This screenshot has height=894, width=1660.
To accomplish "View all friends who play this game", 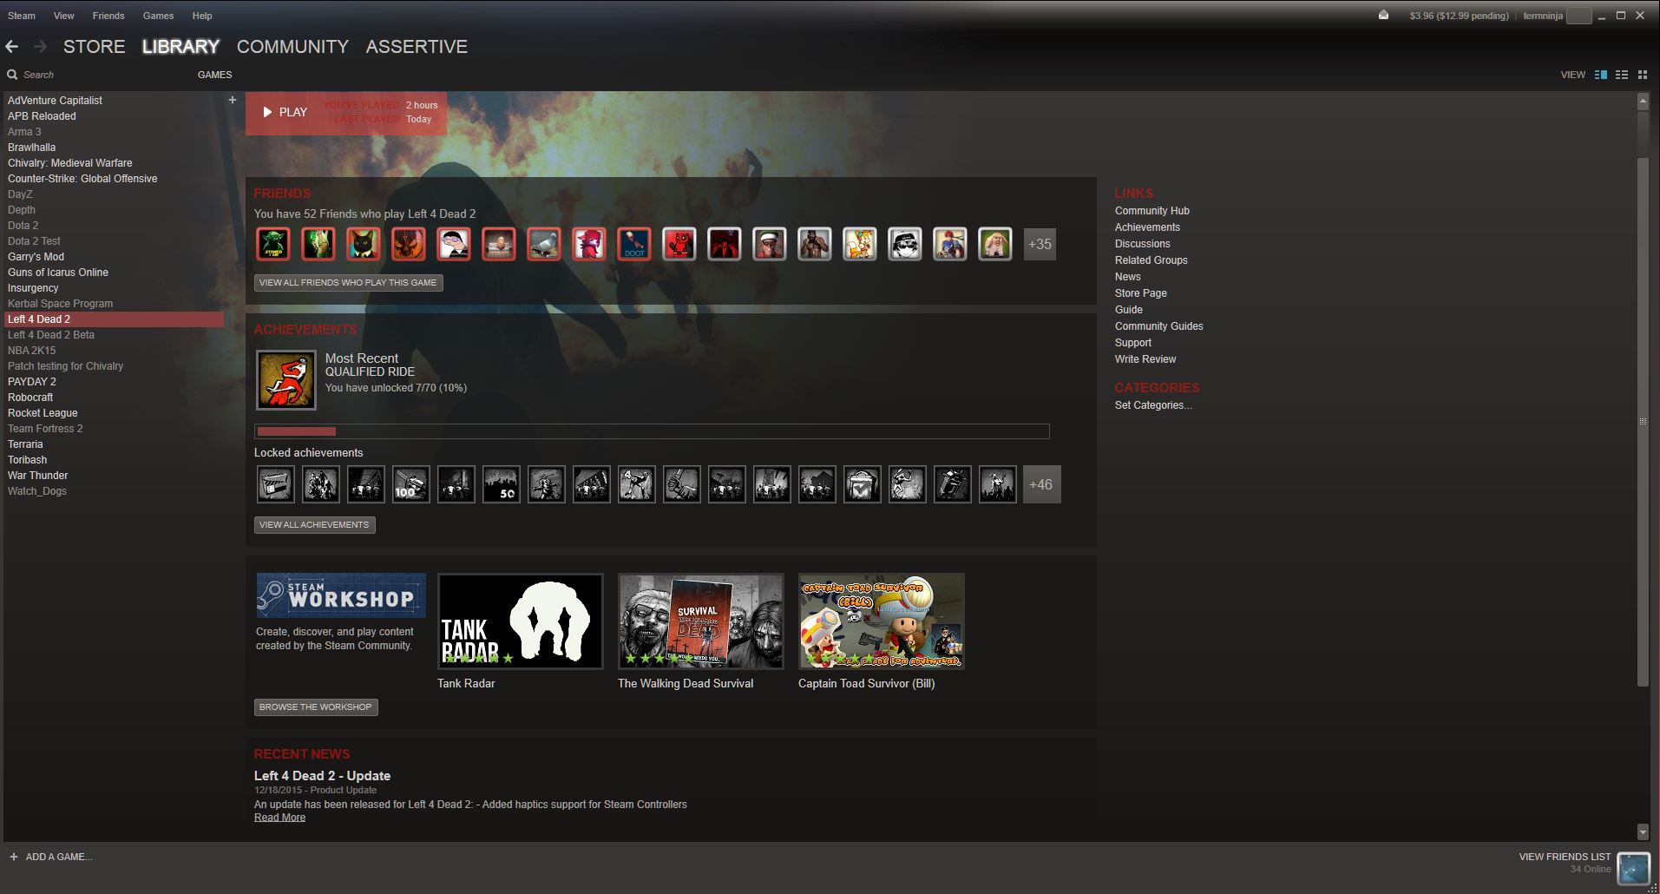I will point(348,283).
